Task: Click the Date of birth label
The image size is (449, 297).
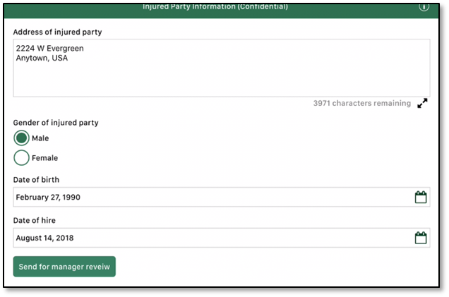Action: click(x=36, y=180)
